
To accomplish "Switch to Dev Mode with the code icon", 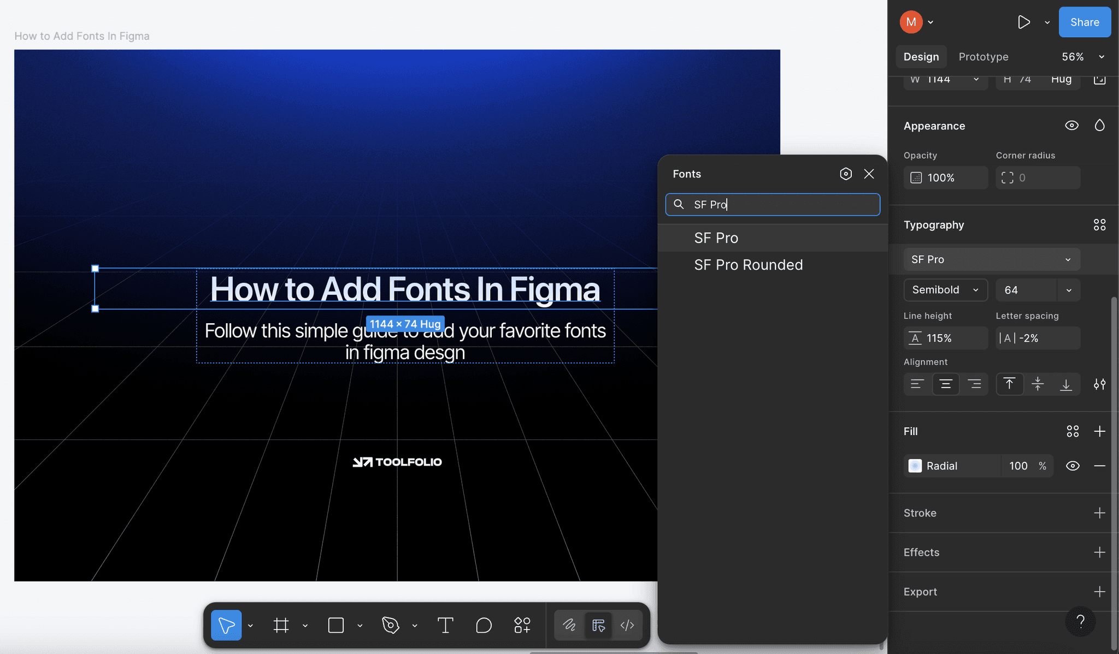I will click(627, 625).
